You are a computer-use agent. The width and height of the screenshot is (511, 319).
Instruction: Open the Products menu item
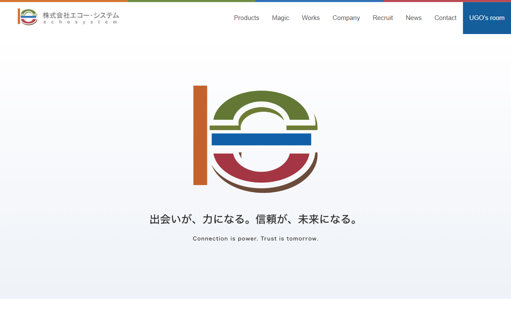(247, 18)
